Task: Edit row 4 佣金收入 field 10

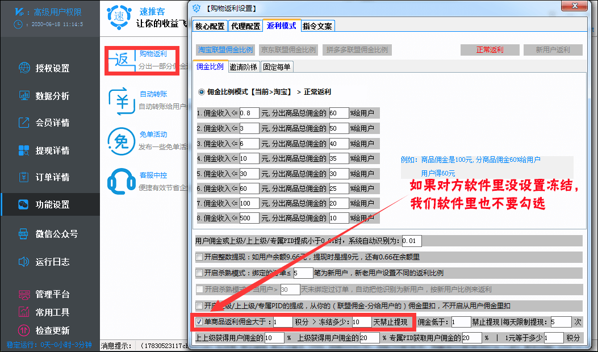Action: [249, 158]
